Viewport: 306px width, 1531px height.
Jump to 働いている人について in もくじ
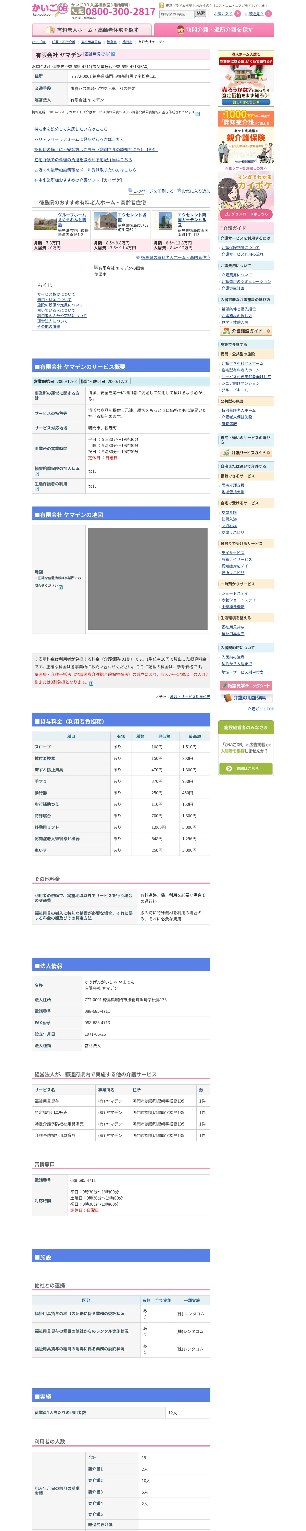point(56,310)
